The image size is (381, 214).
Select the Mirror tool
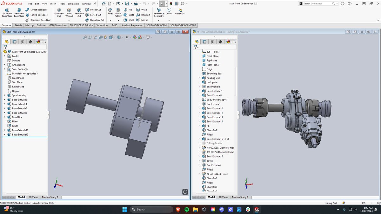142,20
